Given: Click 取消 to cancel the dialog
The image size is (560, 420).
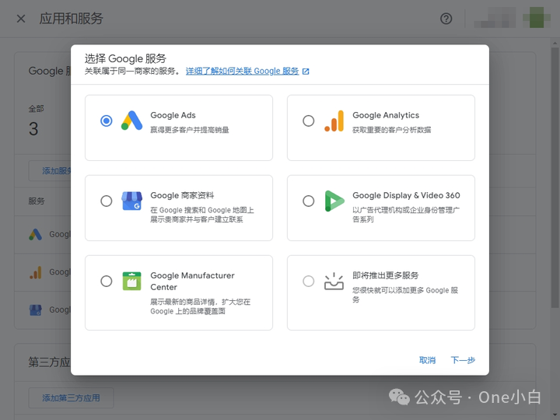Looking at the screenshot, I should pyautogui.click(x=427, y=360).
